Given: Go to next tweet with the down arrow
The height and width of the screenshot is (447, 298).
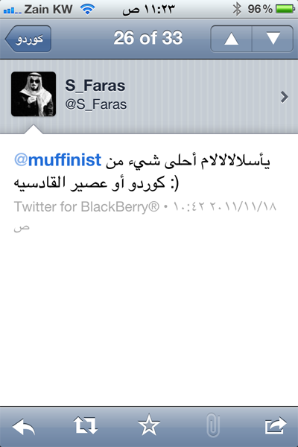Looking at the screenshot, I should (273, 39).
